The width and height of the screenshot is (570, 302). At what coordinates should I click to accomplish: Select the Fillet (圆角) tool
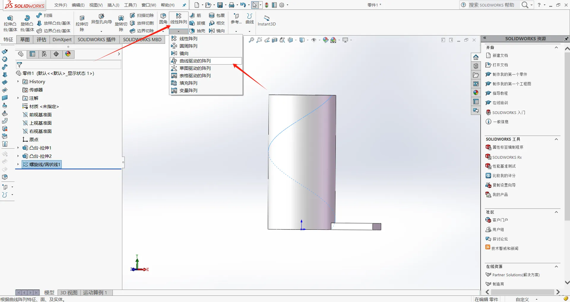tap(163, 19)
